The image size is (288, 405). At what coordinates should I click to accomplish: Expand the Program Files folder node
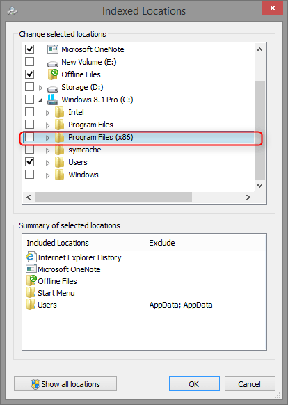[47, 125]
